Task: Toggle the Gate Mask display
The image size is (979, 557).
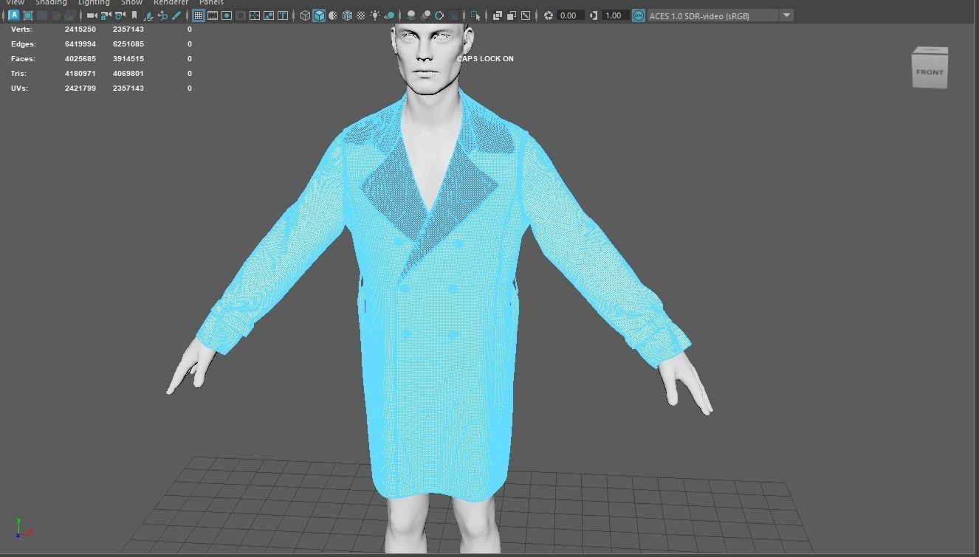Action: click(x=241, y=15)
